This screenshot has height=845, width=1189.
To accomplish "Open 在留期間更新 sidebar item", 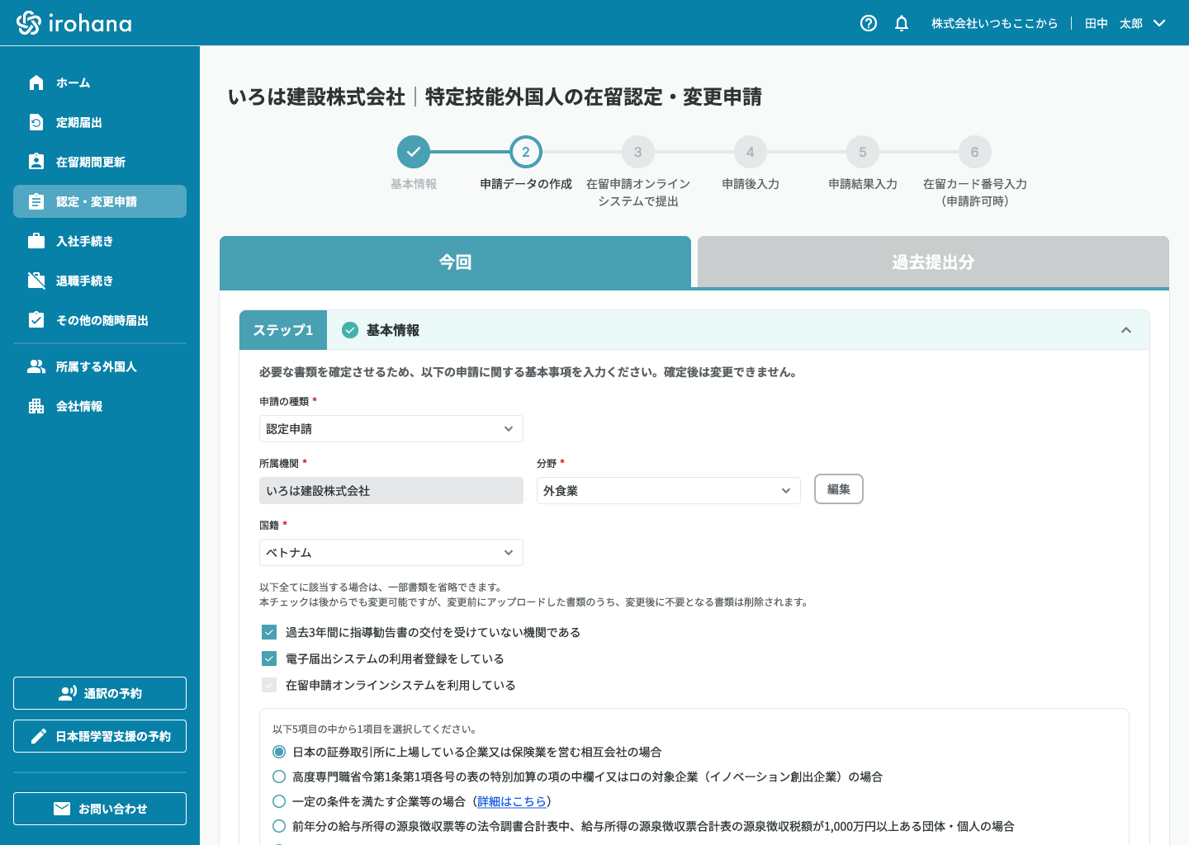I will point(90,162).
